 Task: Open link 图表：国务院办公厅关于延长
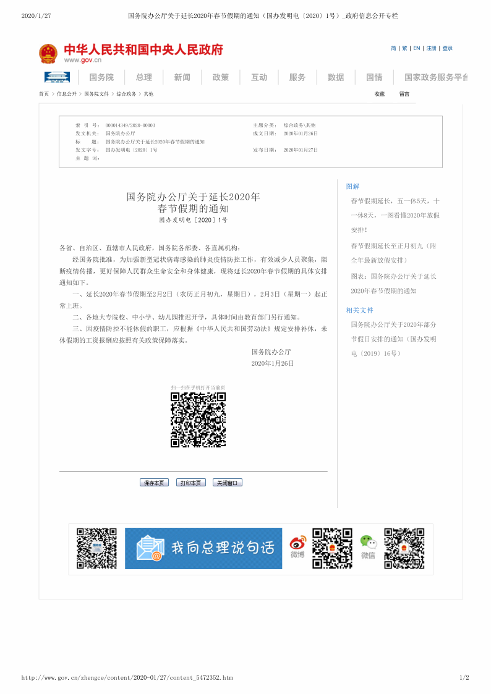(393, 284)
